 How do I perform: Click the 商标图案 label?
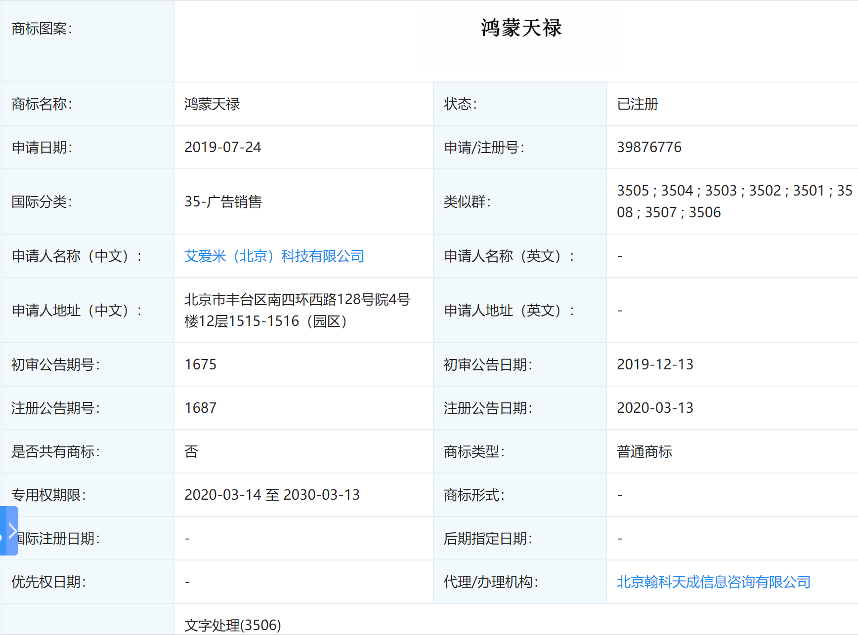(42, 29)
